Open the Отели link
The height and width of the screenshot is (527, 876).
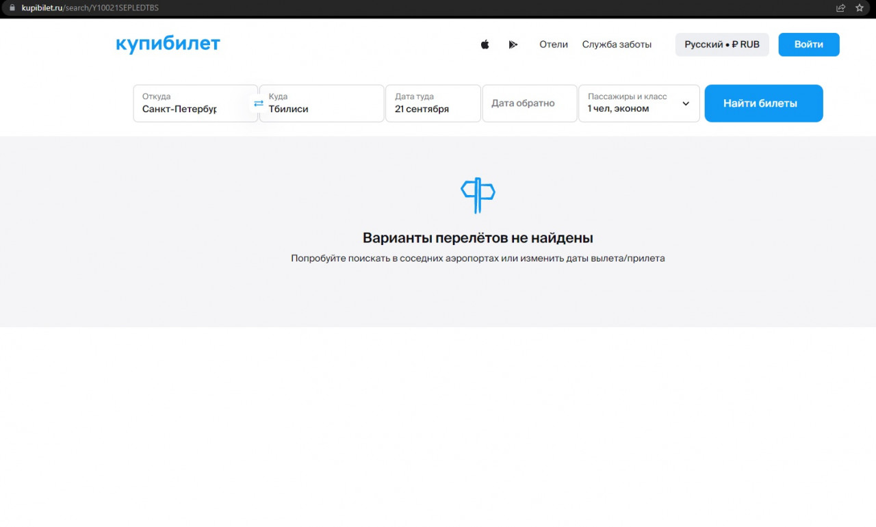click(554, 44)
